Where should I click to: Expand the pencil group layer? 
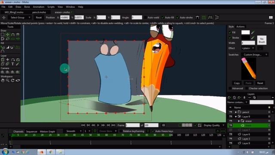[236, 112]
